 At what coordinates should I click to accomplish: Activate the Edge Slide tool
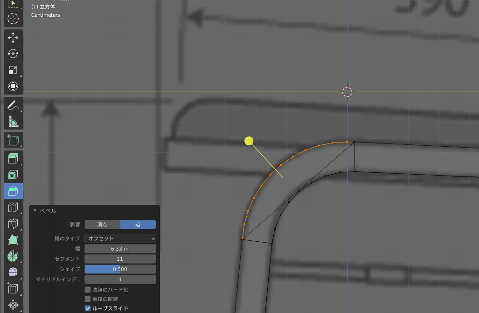(x=13, y=288)
